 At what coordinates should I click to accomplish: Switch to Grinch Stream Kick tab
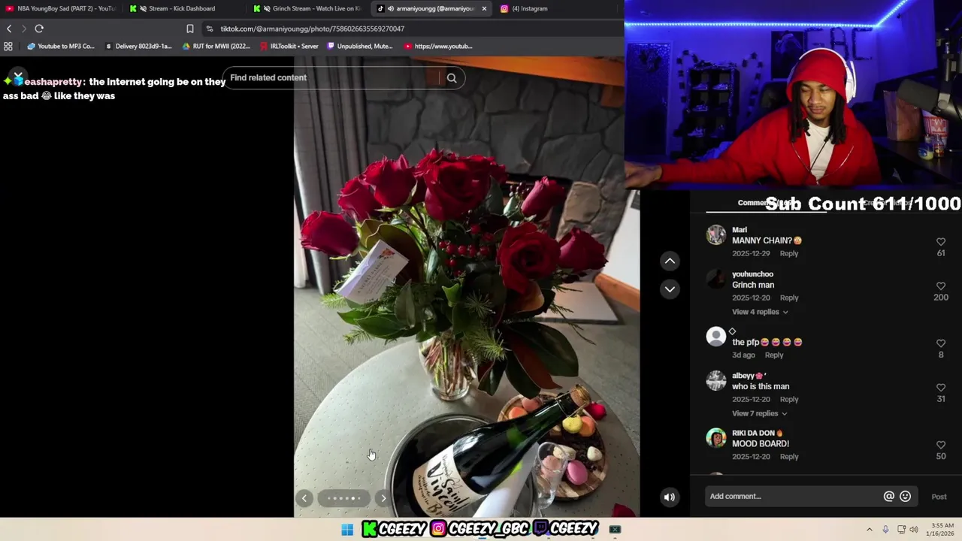(308, 8)
